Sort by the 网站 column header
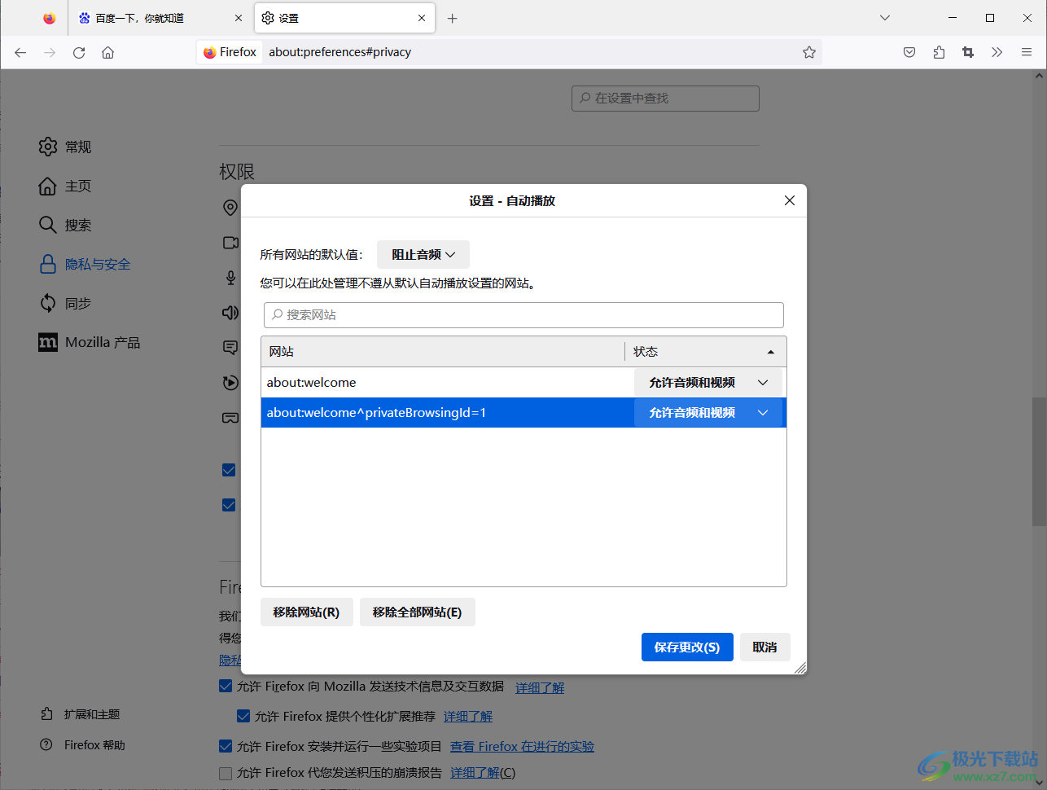1047x790 pixels. point(443,352)
